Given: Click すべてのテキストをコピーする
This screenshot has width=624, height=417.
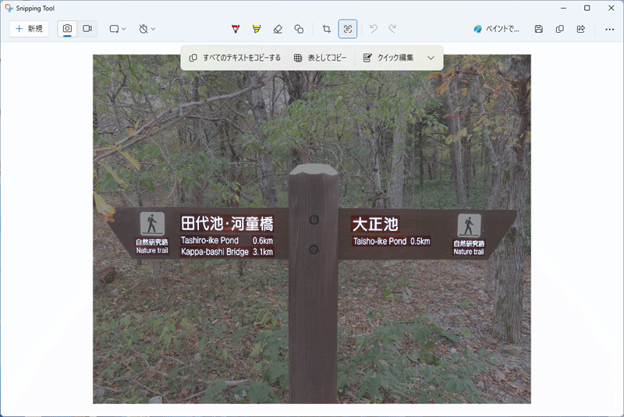Looking at the screenshot, I should pyautogui.click(x=235, y=58).
